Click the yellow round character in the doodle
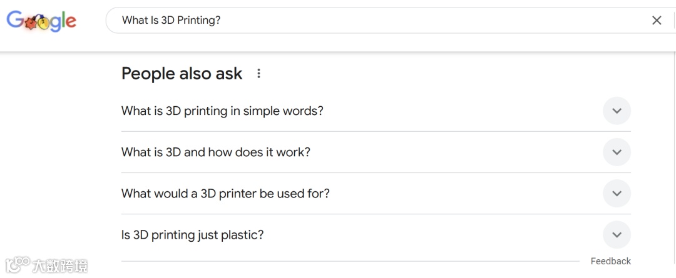Screen dimensions: 676x278 pyautogui.click(x=42, y=24)
